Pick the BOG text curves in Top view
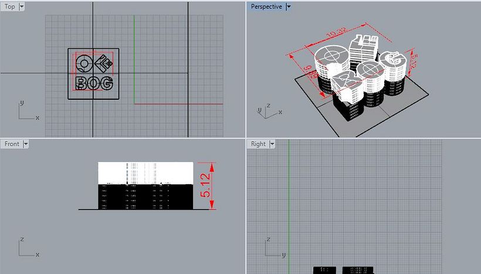 pos(94,83)
